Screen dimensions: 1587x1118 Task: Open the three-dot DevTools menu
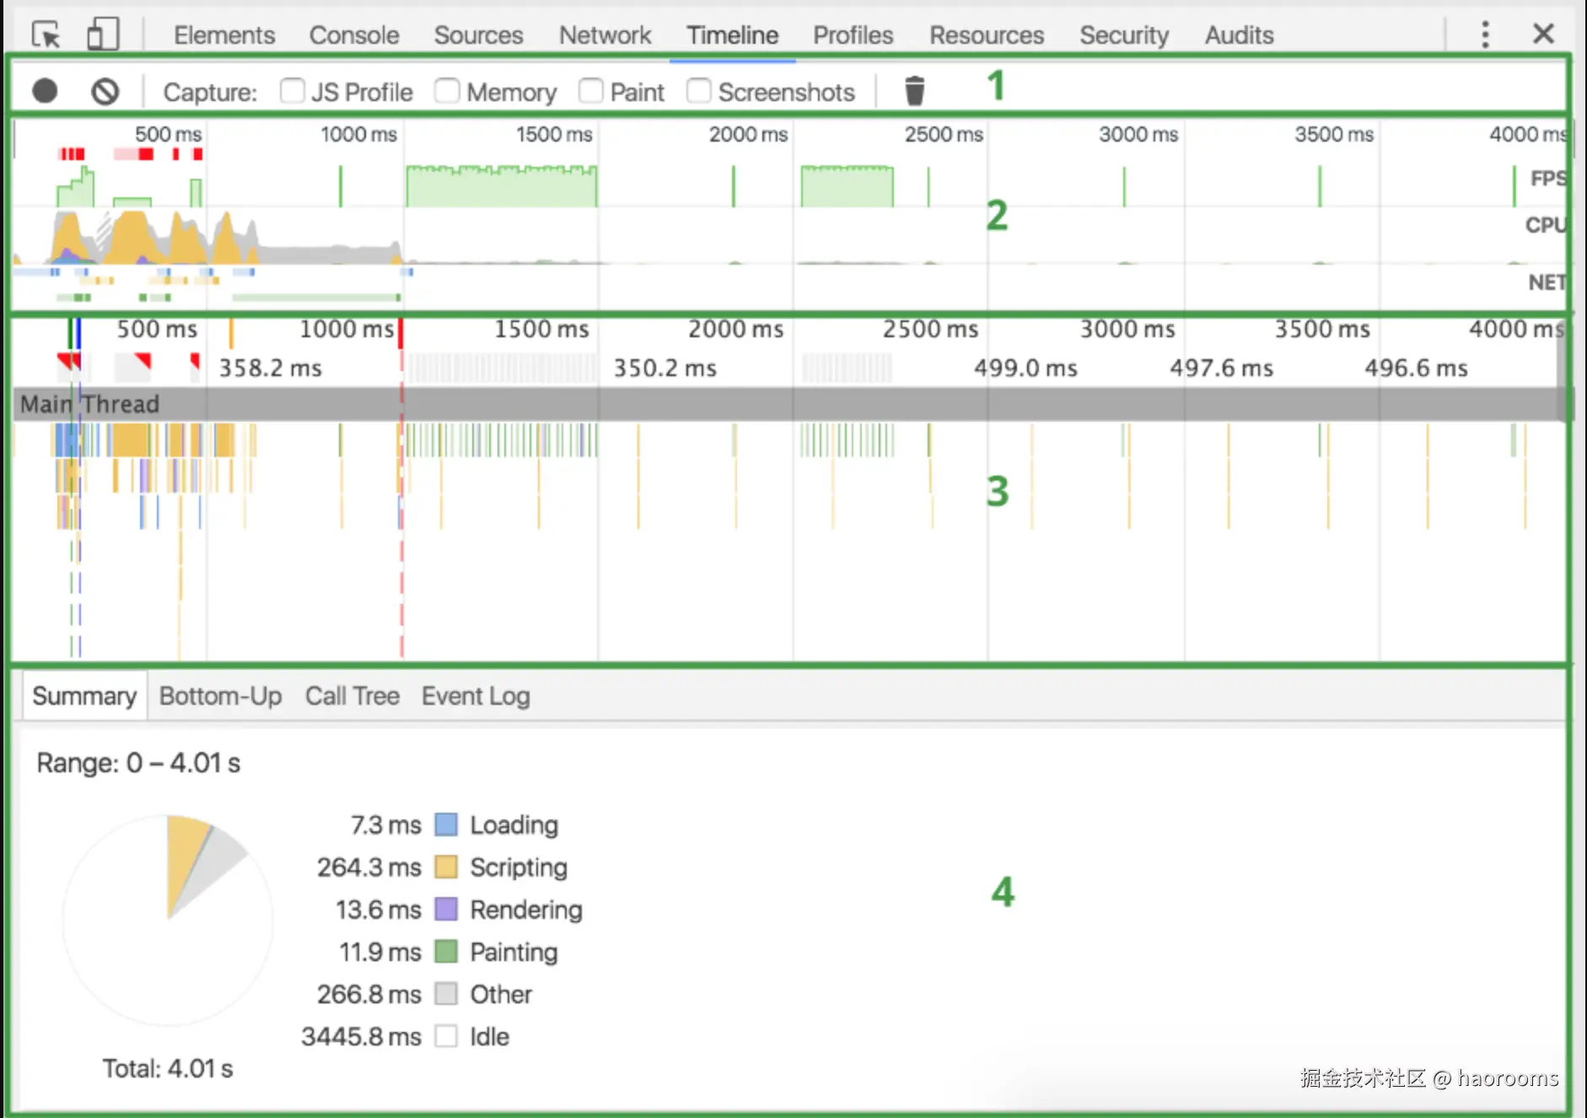[1485, 35]
